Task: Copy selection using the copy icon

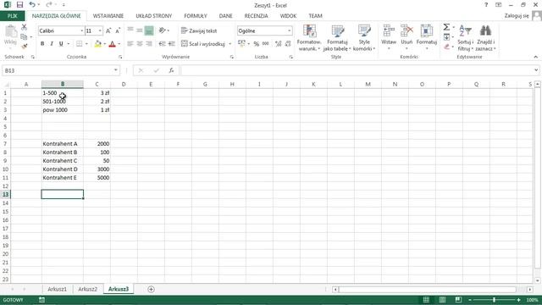Action: [x=24, y=36]
